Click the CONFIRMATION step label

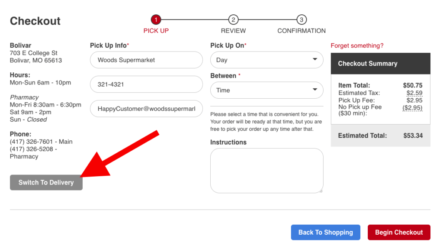(x=302, y=31)
